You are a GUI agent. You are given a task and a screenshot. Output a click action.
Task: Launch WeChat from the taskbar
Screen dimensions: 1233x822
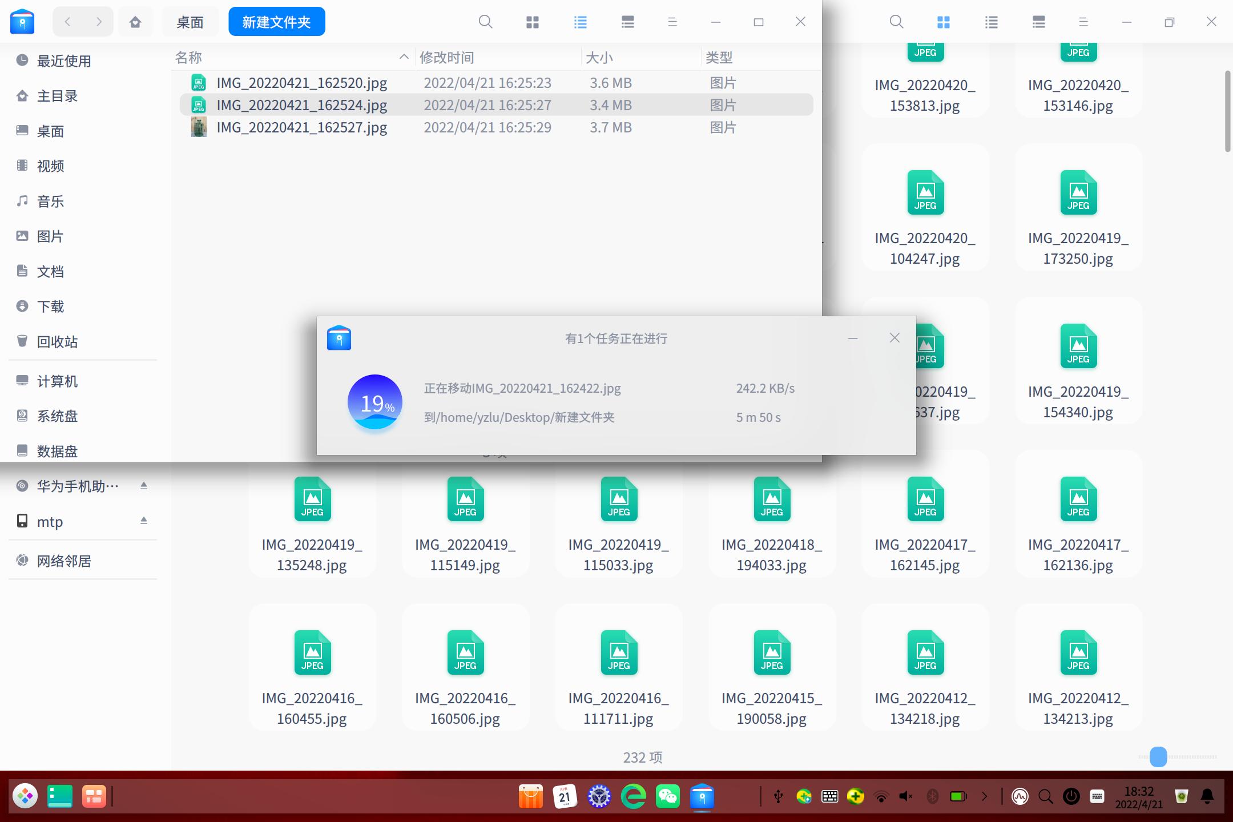click(667, 796)
